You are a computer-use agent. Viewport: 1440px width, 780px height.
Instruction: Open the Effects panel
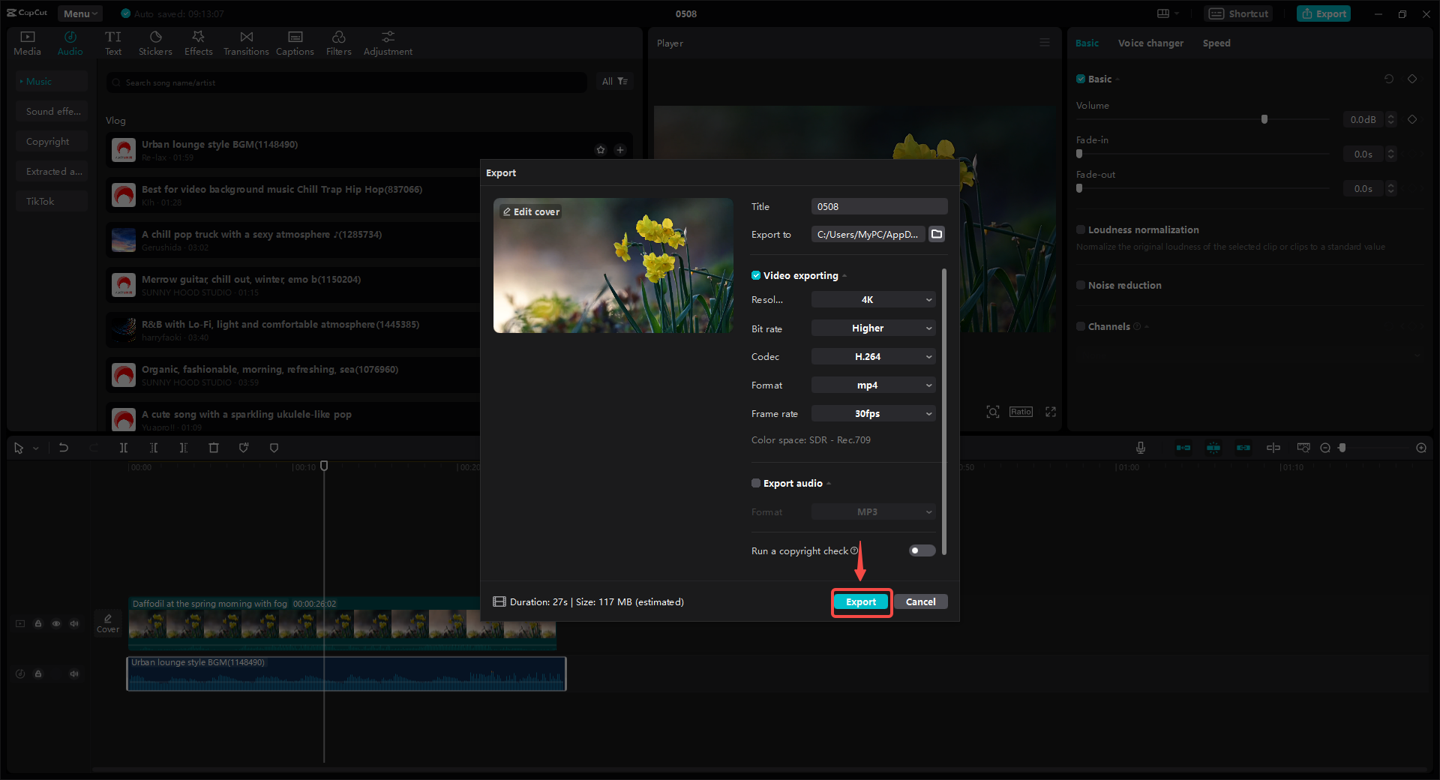[x=198, y=42]
